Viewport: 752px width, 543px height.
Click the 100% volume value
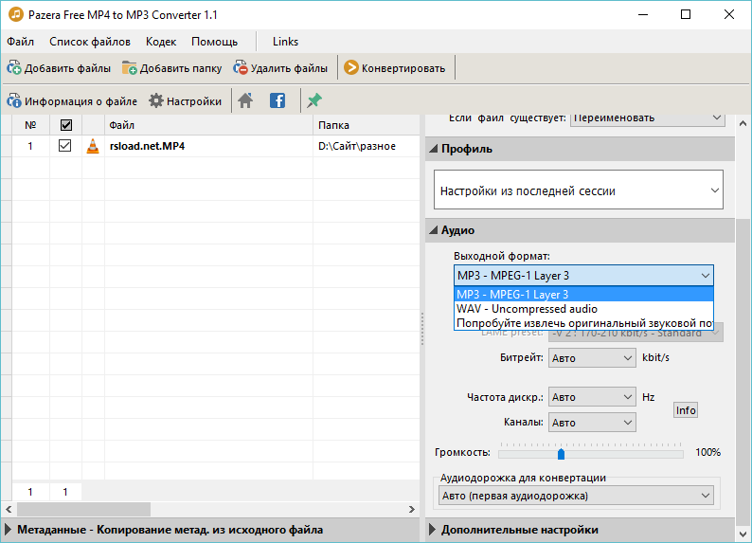707,452
